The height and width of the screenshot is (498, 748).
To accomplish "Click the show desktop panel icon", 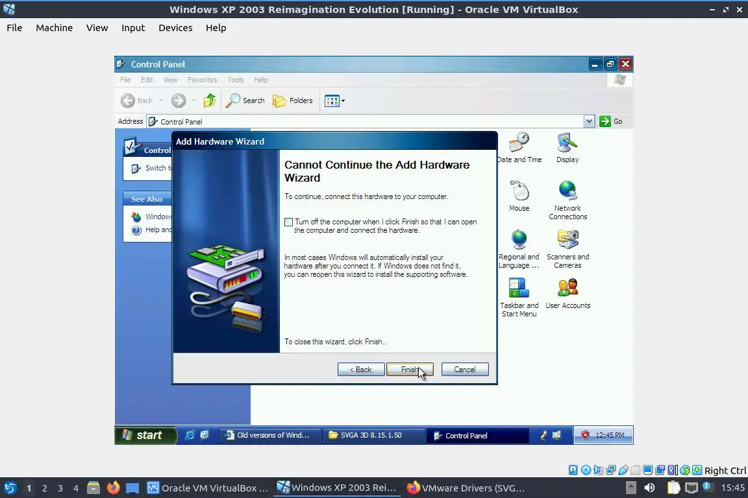I will [132, 488].
